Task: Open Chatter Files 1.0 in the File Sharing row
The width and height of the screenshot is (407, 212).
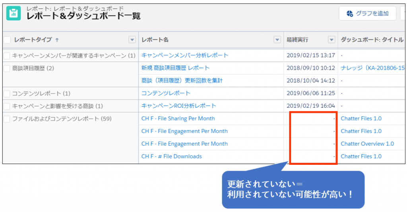Action: tap(361, 118)
